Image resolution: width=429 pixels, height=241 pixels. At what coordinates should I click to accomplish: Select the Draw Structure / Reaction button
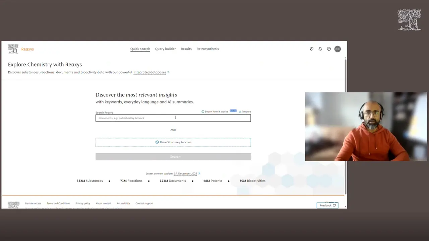tap(173, 142)
